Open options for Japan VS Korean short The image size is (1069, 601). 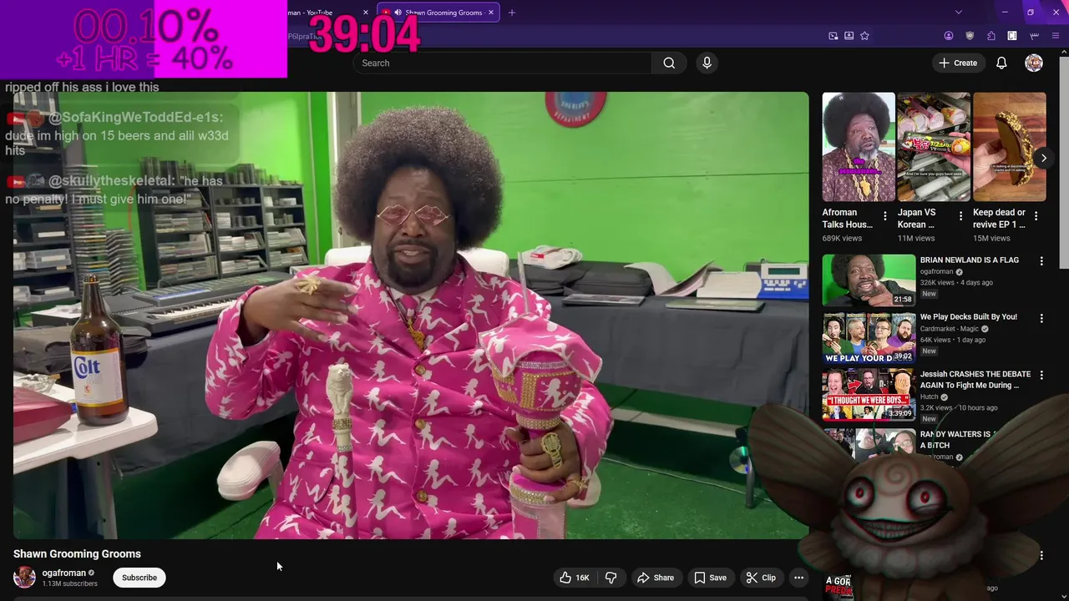[960, 216]
